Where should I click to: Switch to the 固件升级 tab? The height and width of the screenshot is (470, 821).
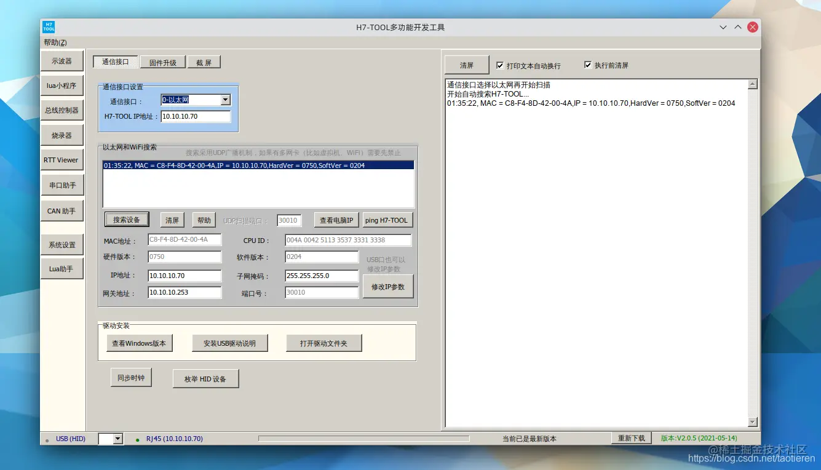163,62
